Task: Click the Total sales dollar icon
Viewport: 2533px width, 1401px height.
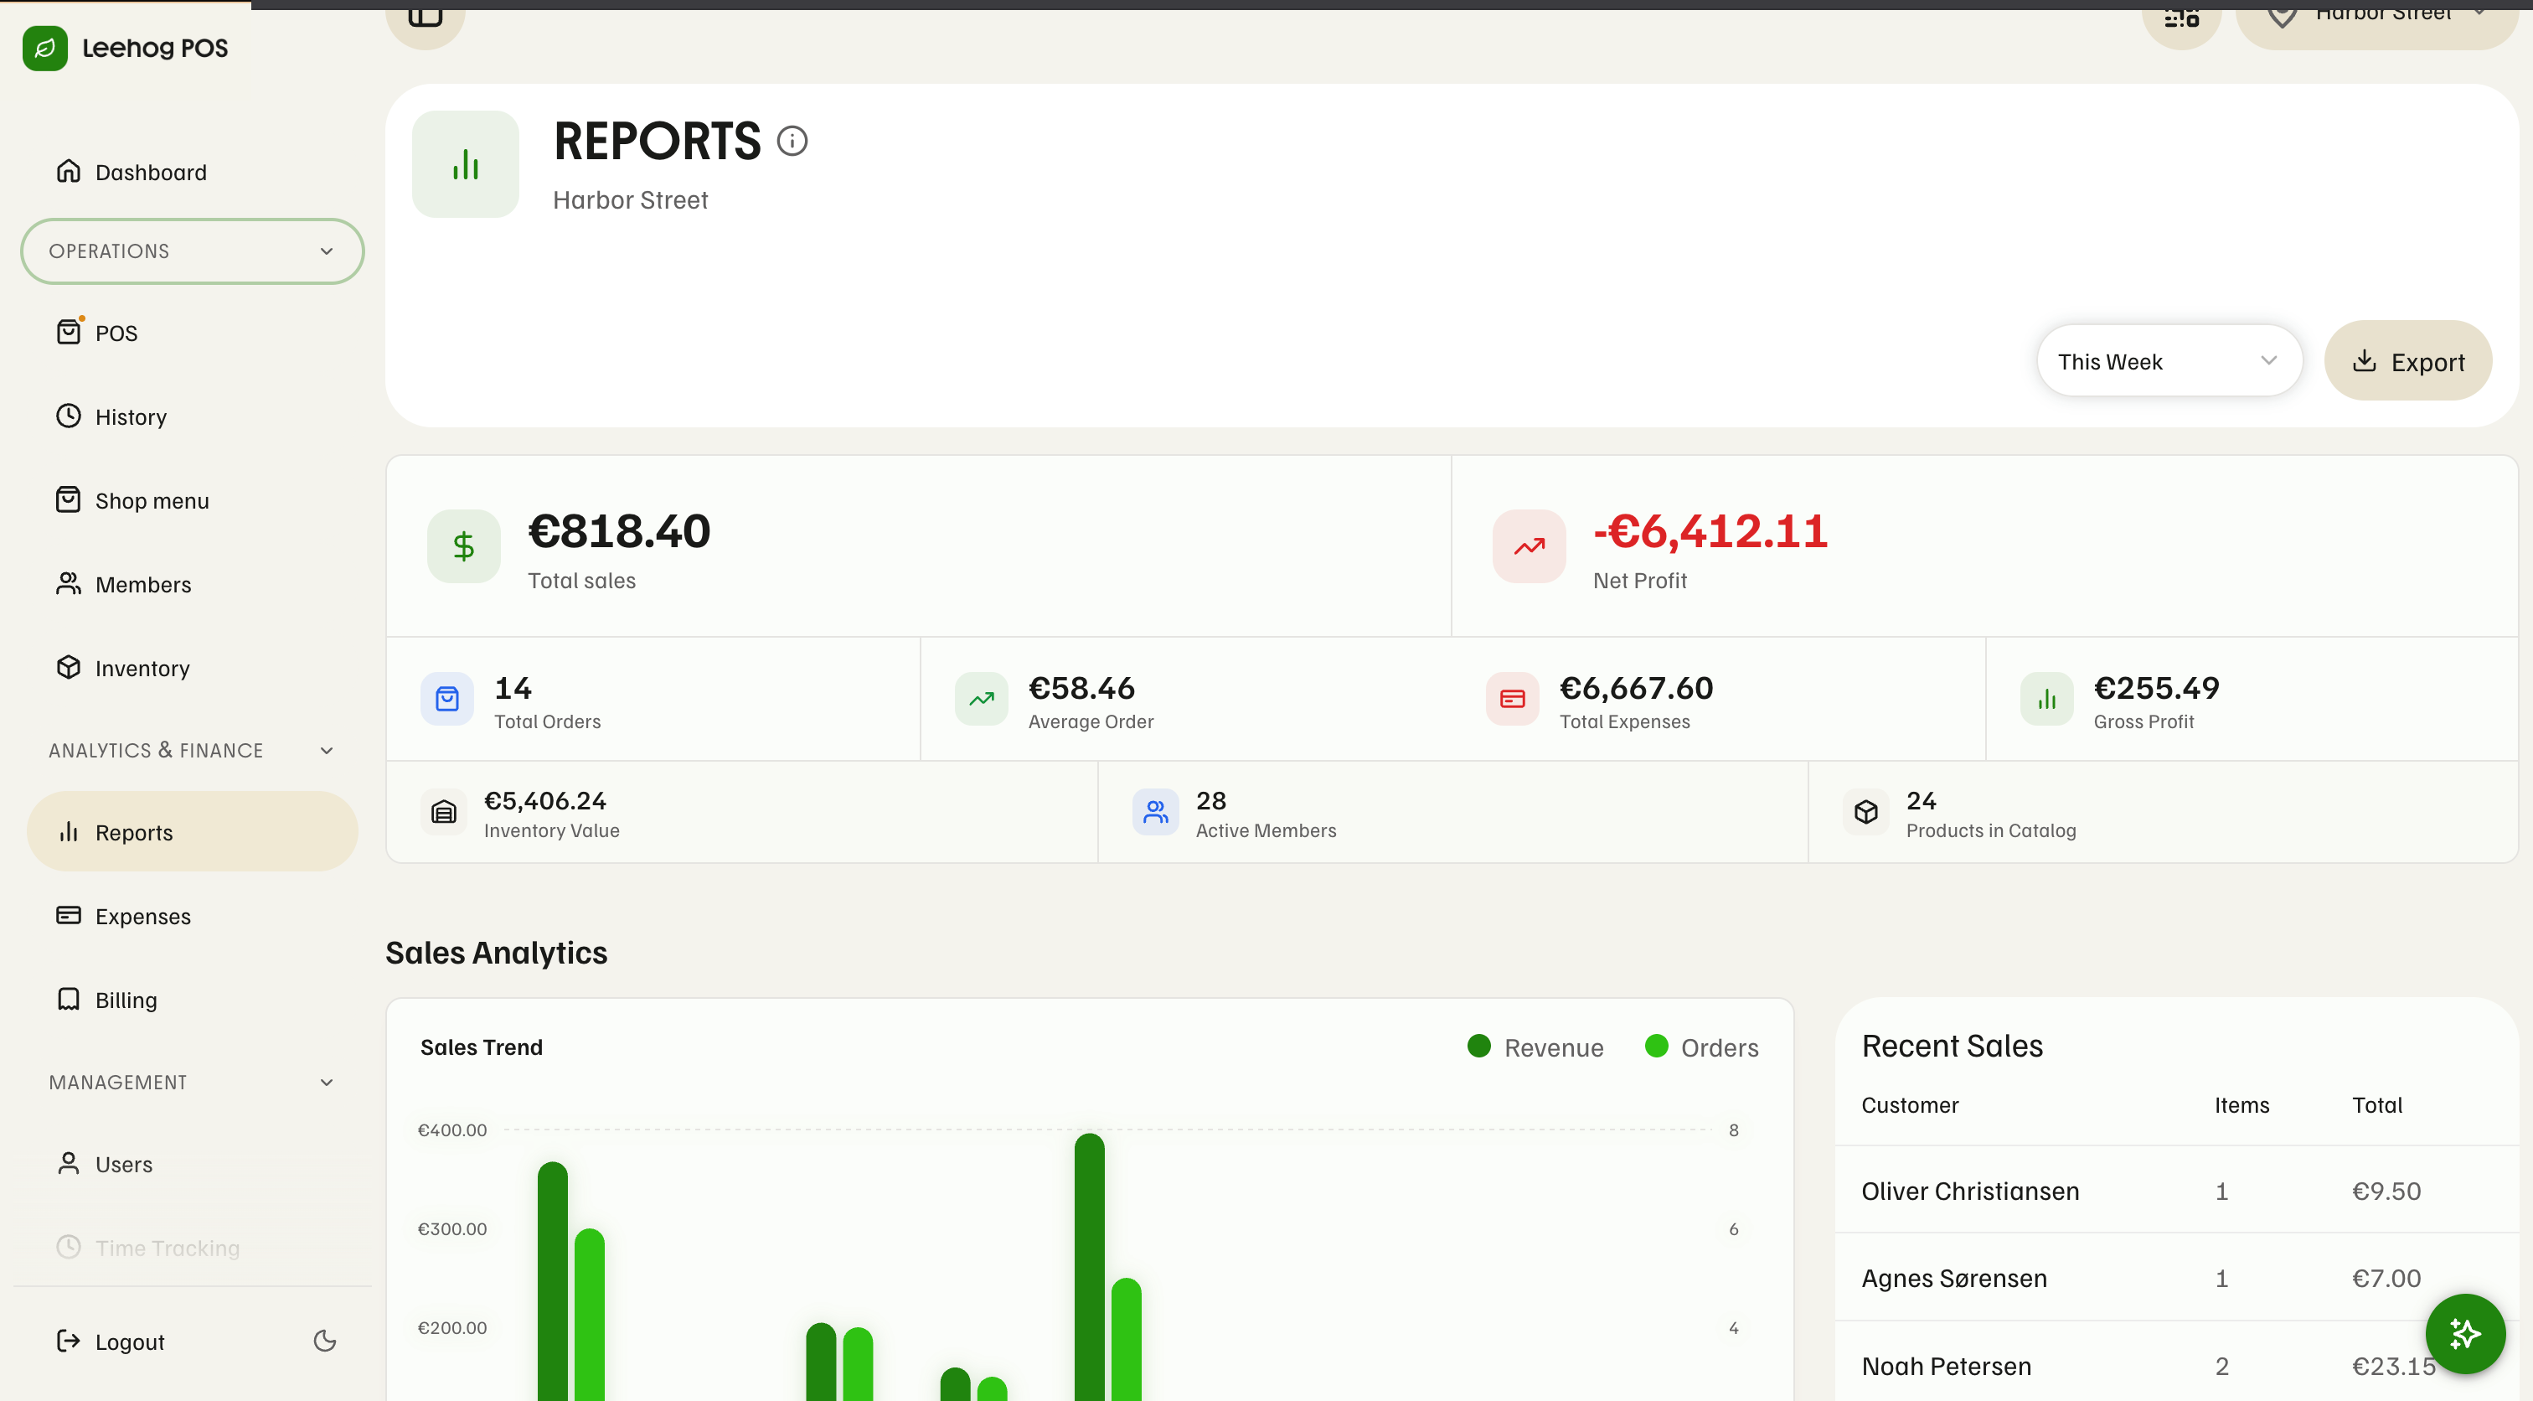Action: coord(463,546)
